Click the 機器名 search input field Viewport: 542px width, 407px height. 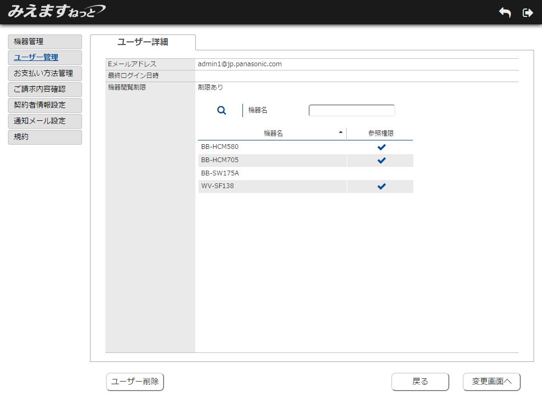[351, 110]
